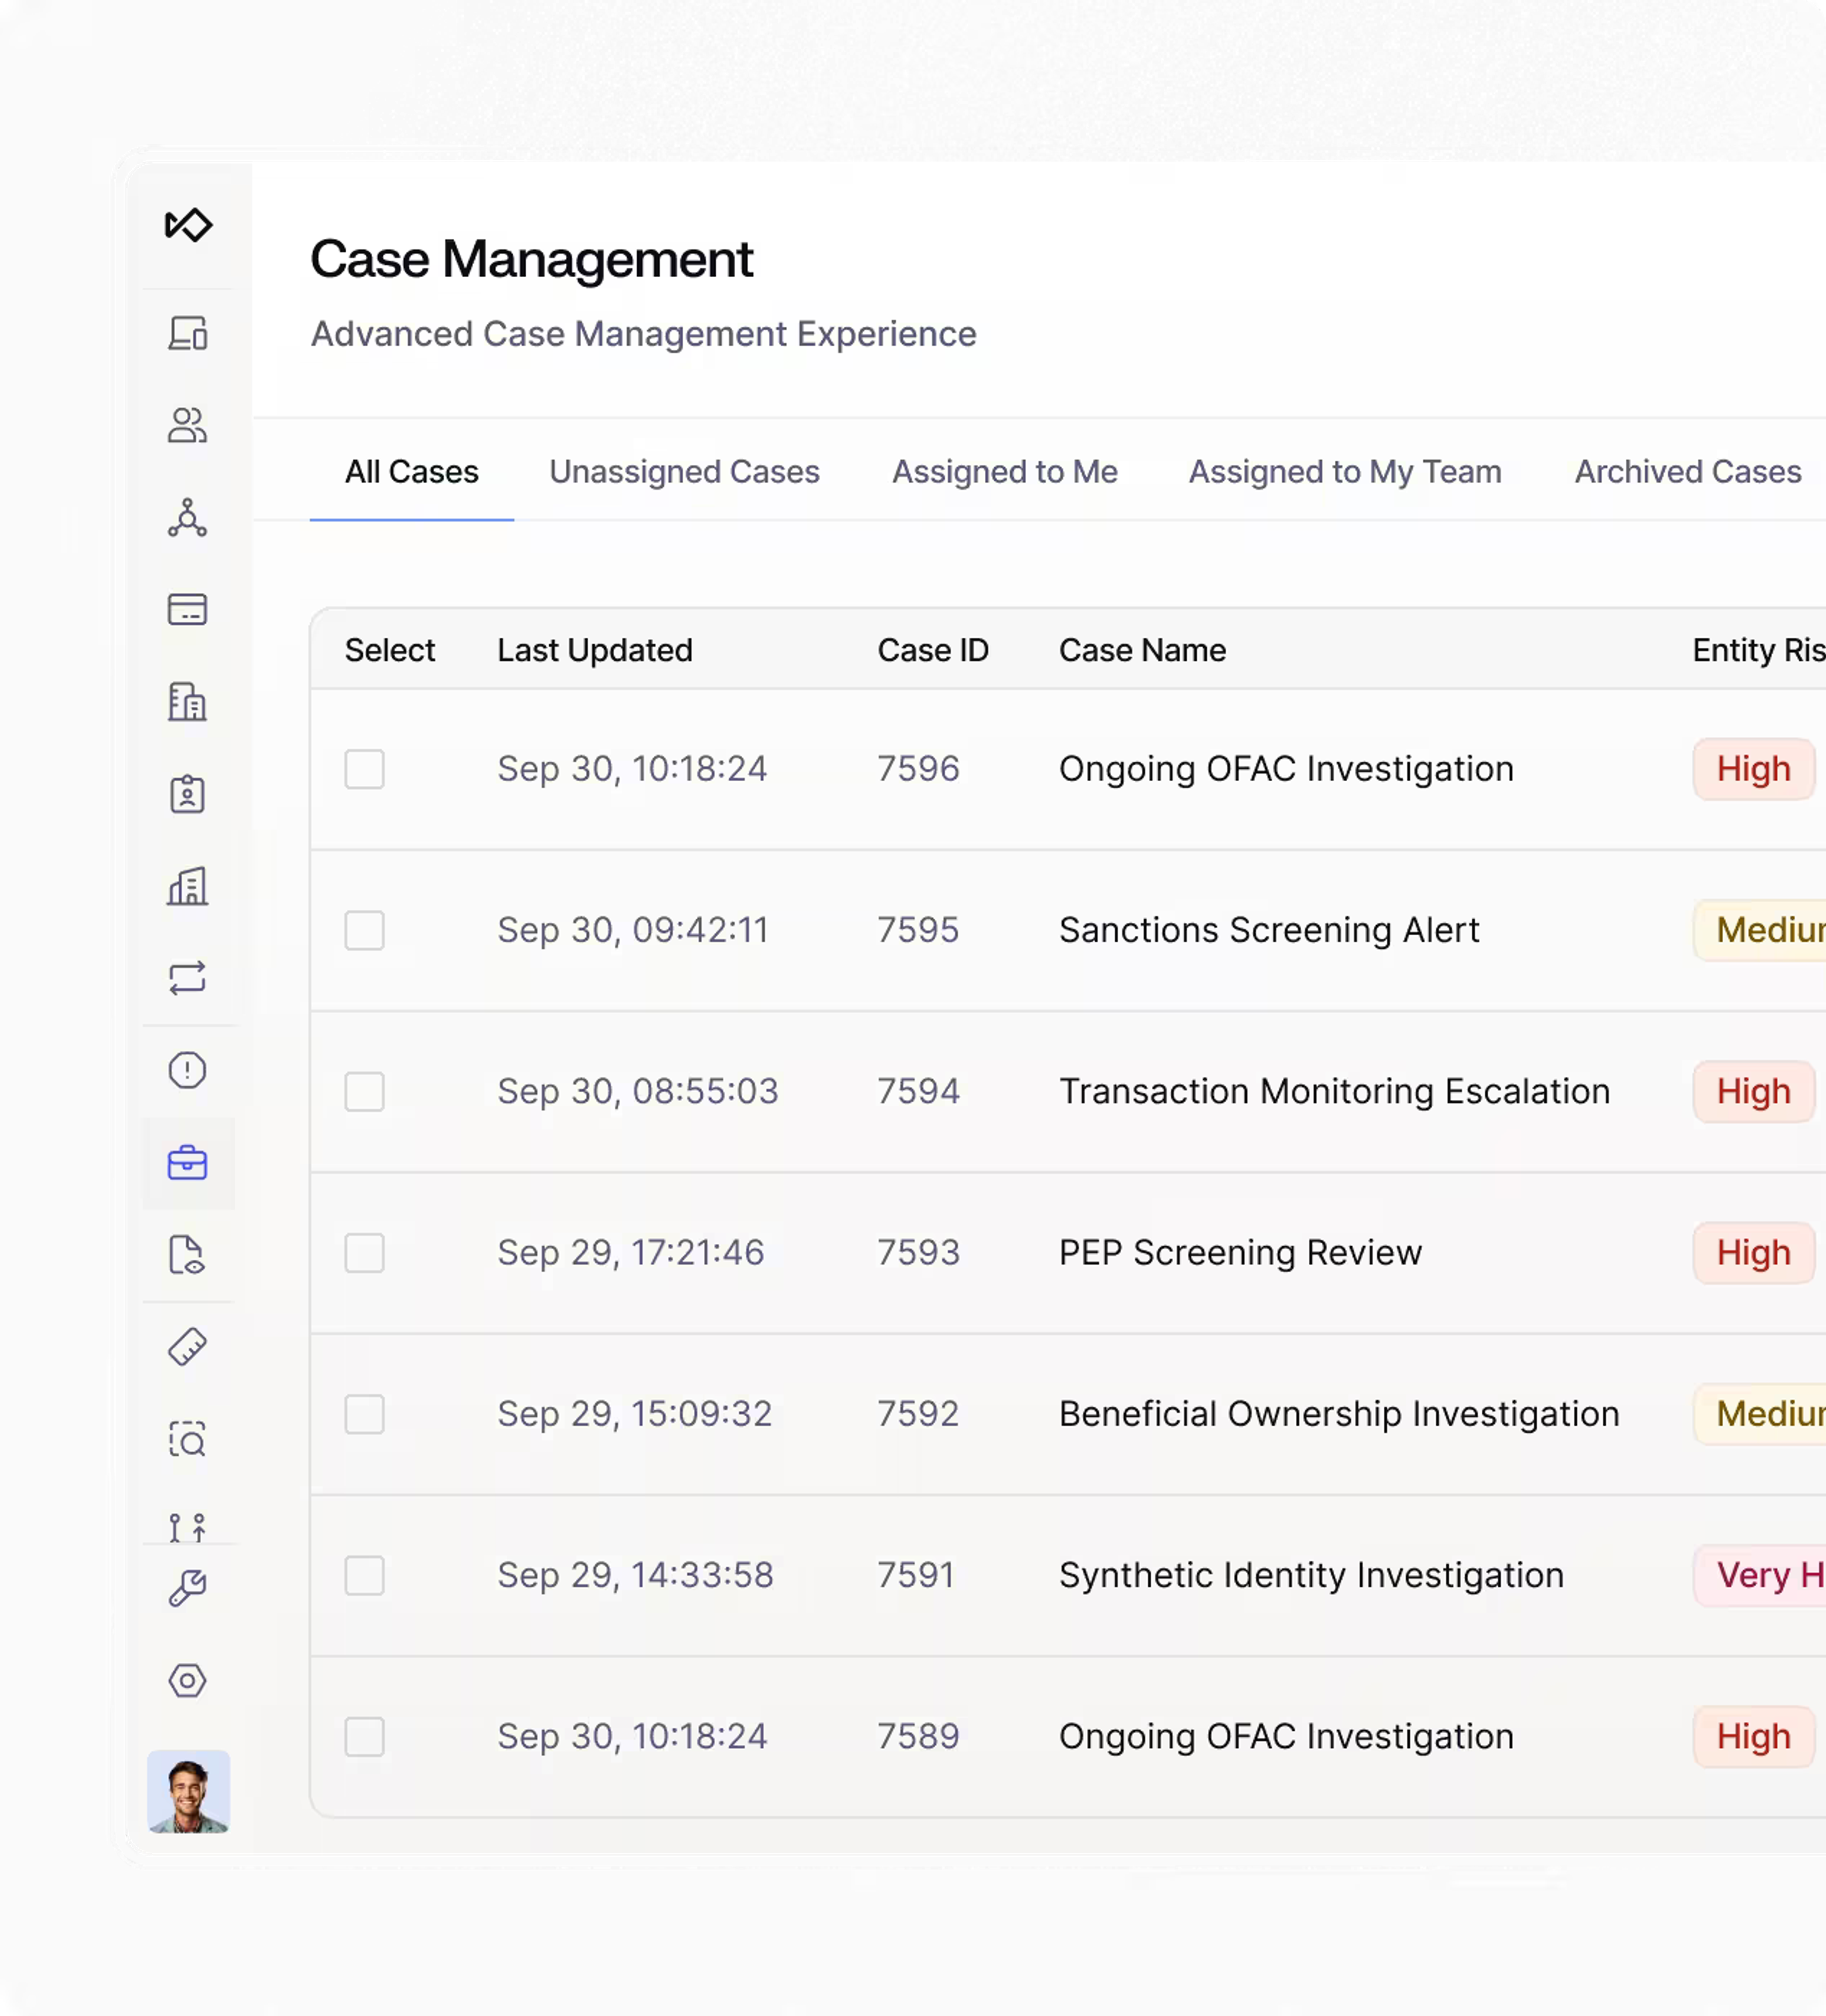The height and width of the screenshot is (2016, 1826).
Task: Open the user profile avatar
Action: point(189,1791)
